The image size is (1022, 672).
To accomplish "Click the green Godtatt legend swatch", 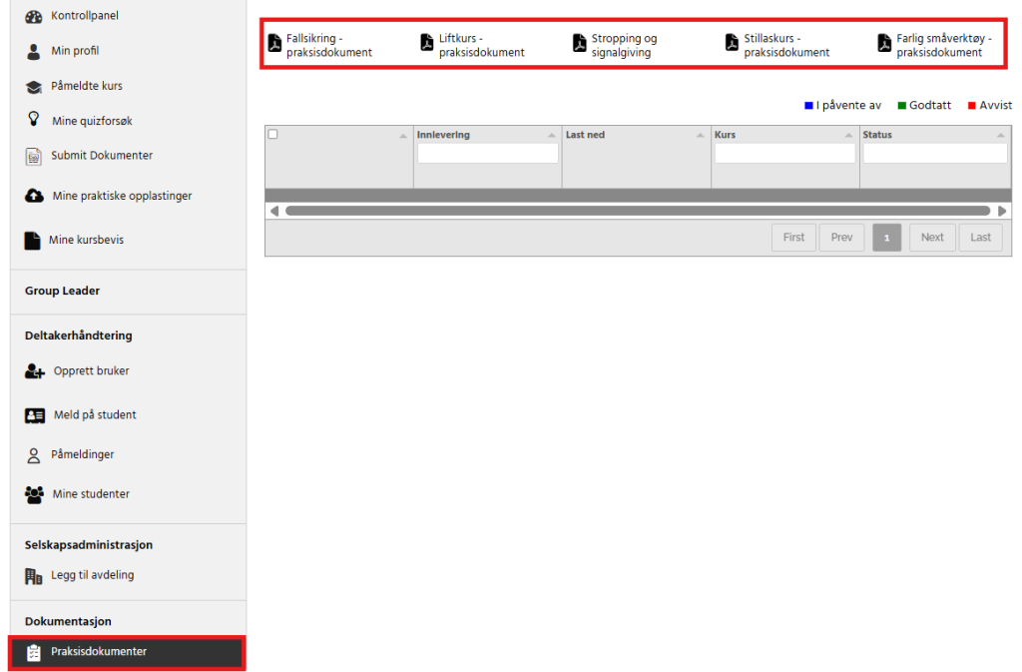I will pos(902,106).
